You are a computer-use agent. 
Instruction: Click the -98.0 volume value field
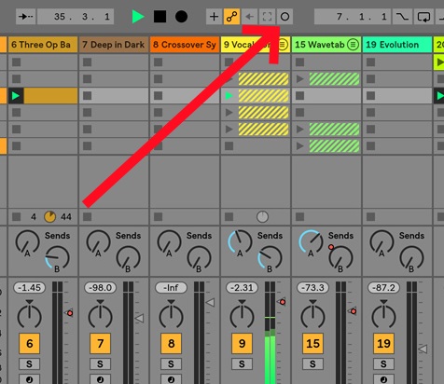[x=100, y=288]
